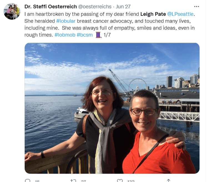Open the tweet by clicking its body text
The width and height of the screenshot is (212, 182).
click(x=110, y=24)
